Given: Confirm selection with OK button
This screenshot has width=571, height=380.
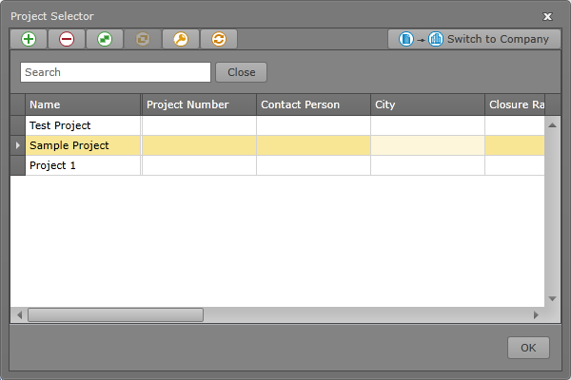Looking at the screenshot, I should click(x=528, y=348).
